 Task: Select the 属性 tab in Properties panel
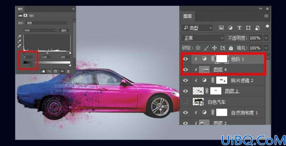[x=20, y=9]
